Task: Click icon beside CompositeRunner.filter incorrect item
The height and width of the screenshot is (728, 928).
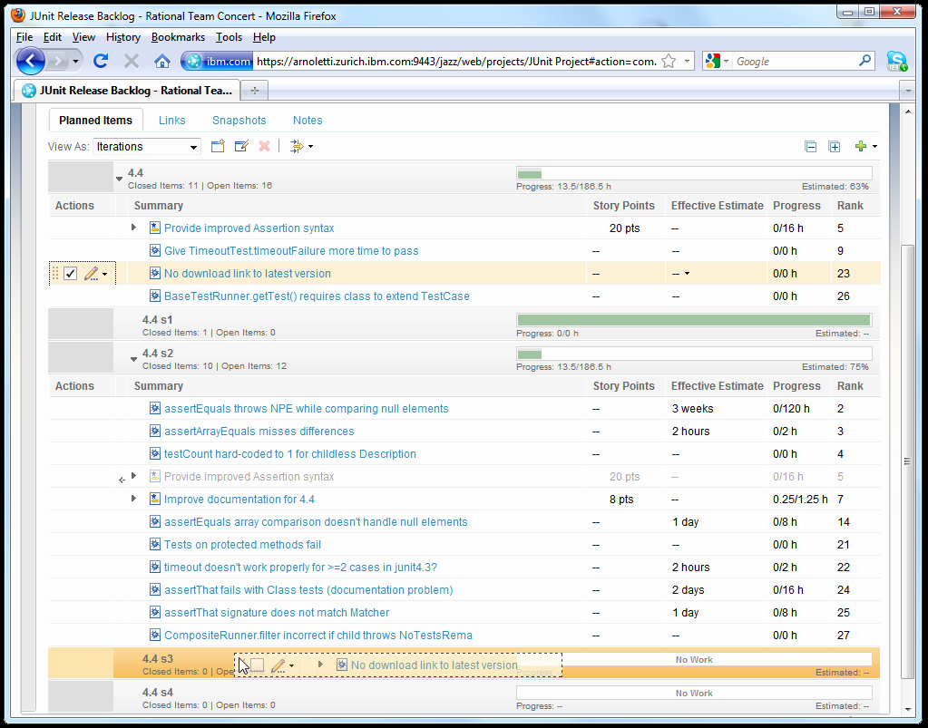Action: (x=154, y=636)
